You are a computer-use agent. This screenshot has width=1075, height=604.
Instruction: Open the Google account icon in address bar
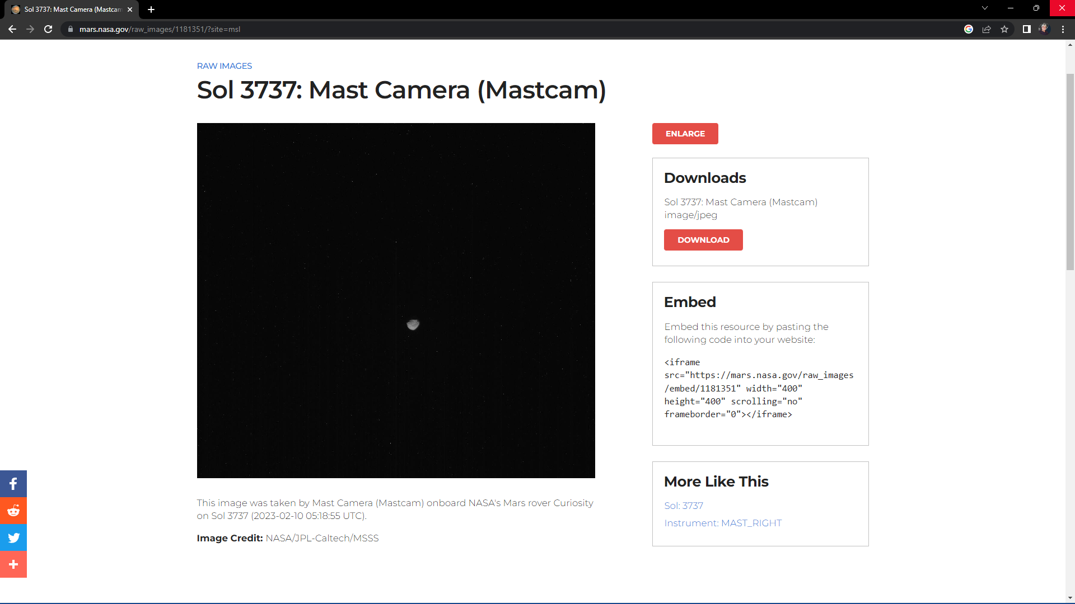969,29
